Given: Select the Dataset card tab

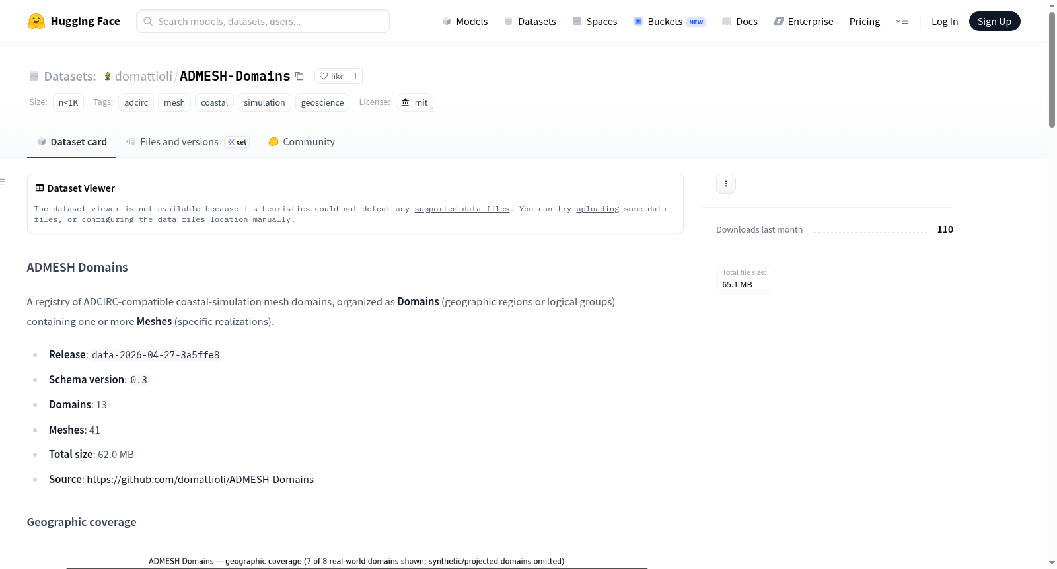Looking at the screenshot, I should (71, 142).
